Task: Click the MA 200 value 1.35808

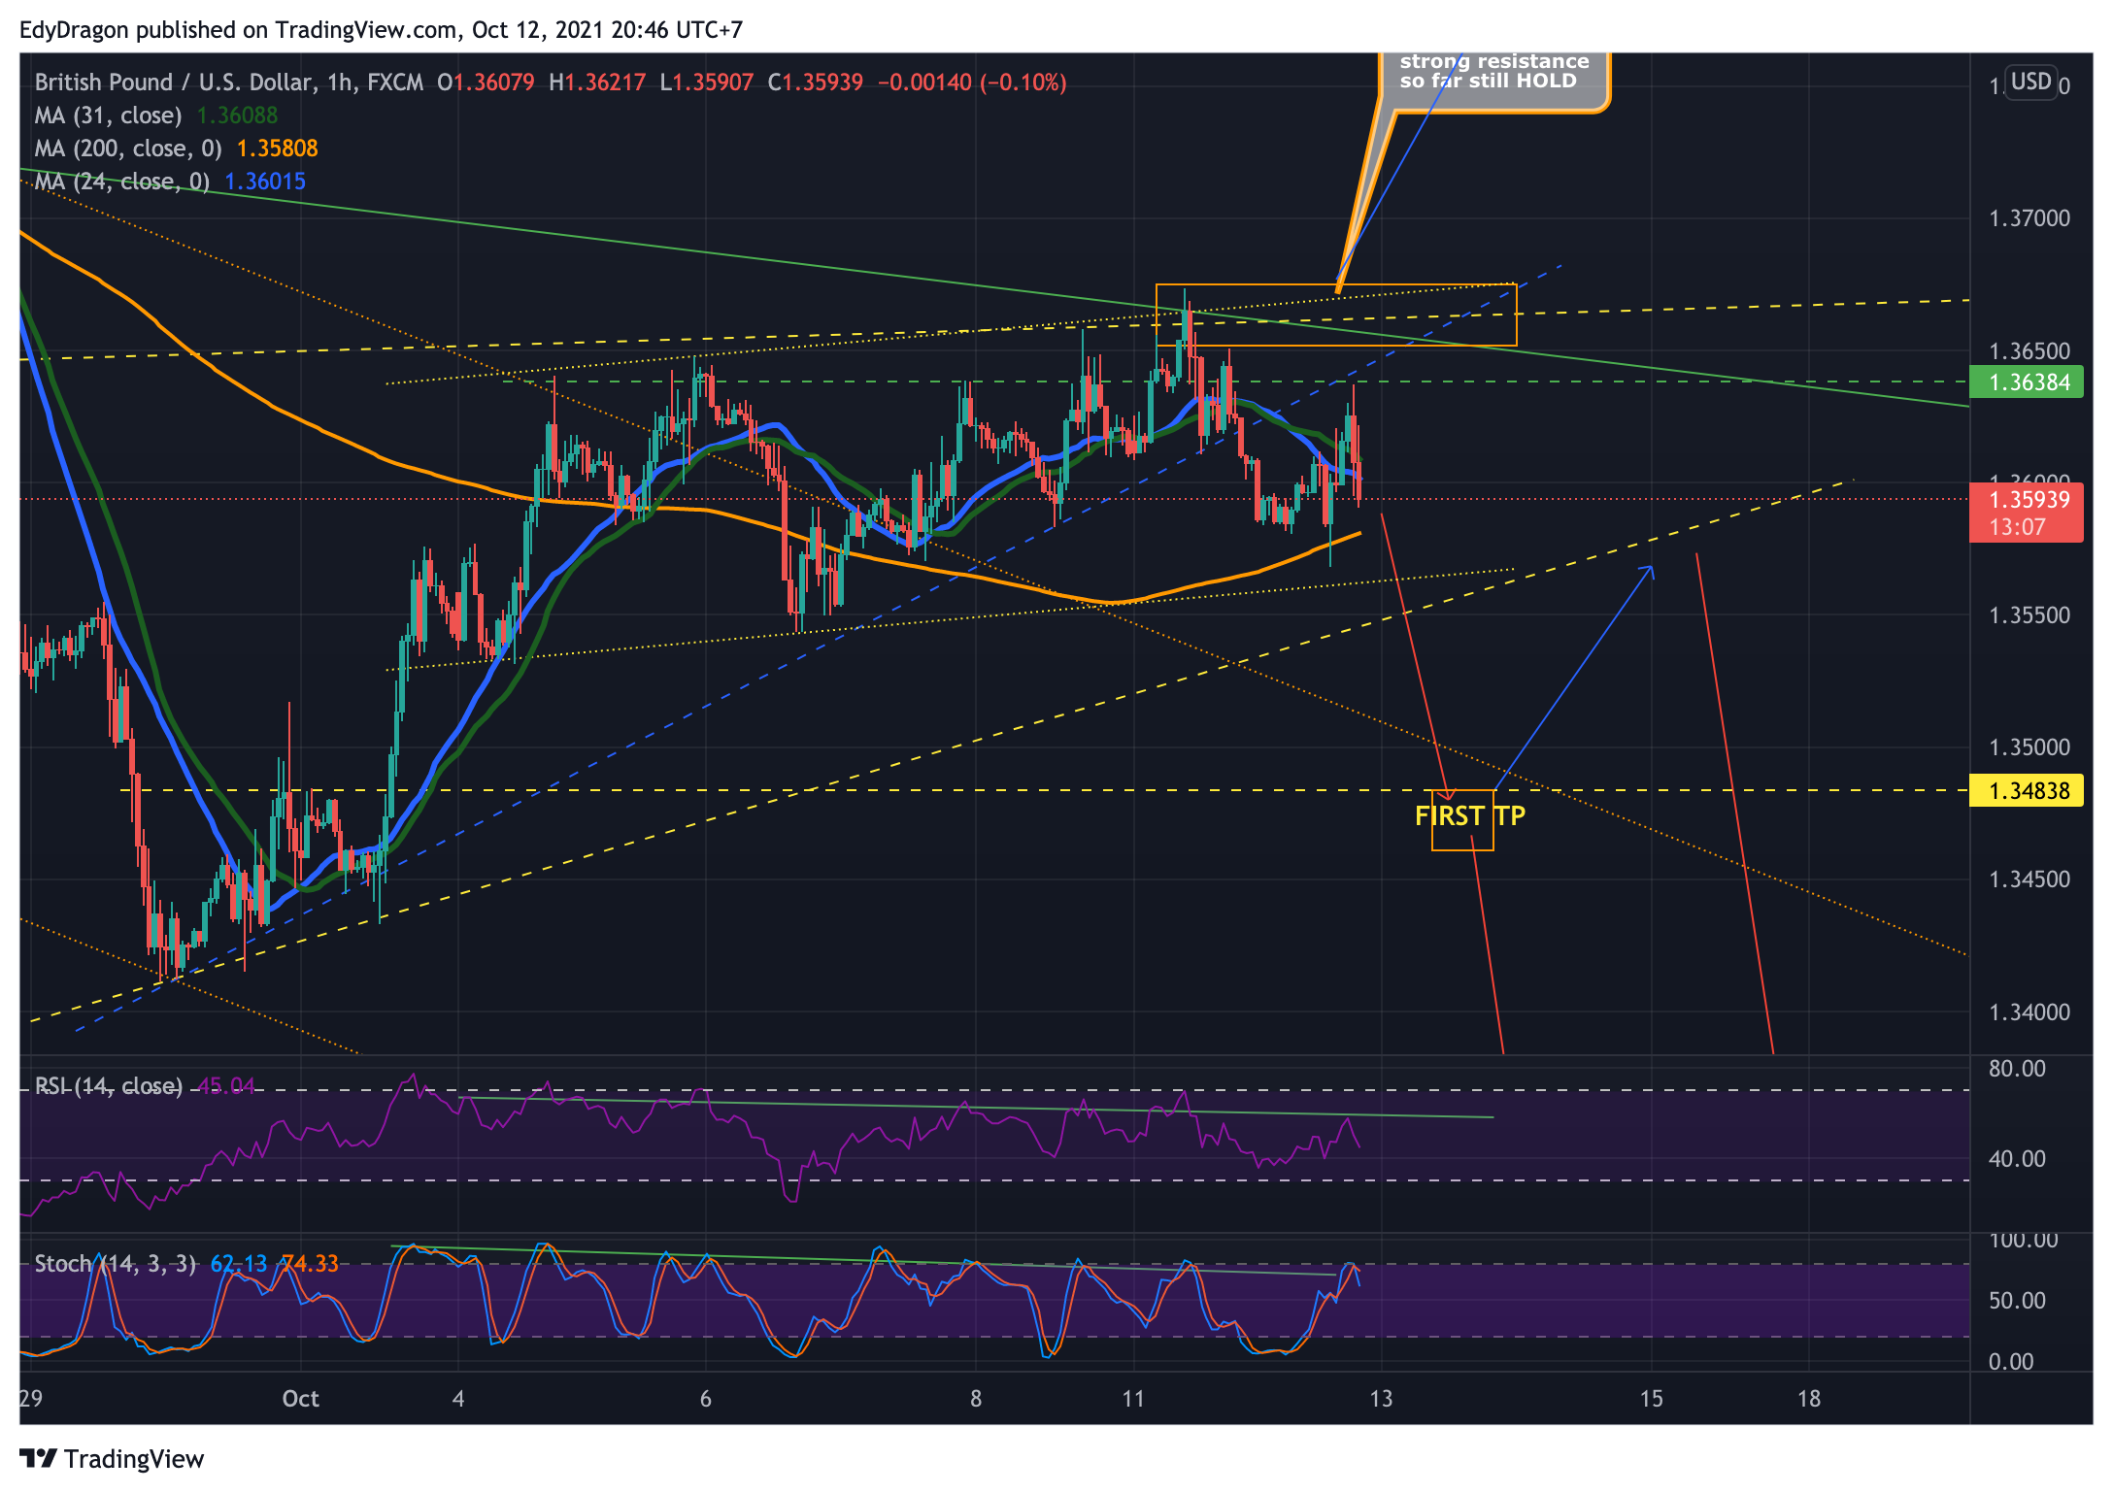Action: [278, 149]
